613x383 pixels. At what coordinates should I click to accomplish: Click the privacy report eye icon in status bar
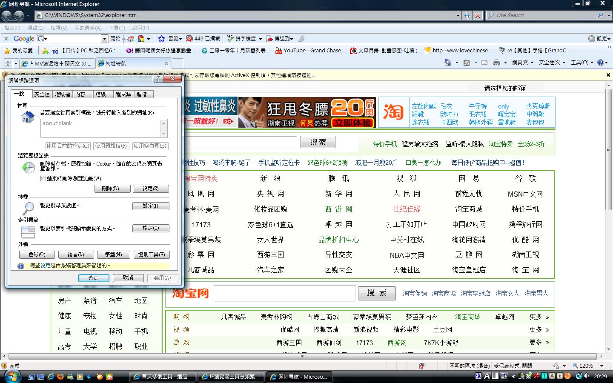pyautogui.click(x=422, y=366)
